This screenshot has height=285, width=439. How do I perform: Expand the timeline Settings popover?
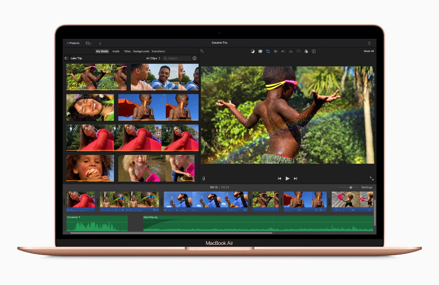[367, 187]
